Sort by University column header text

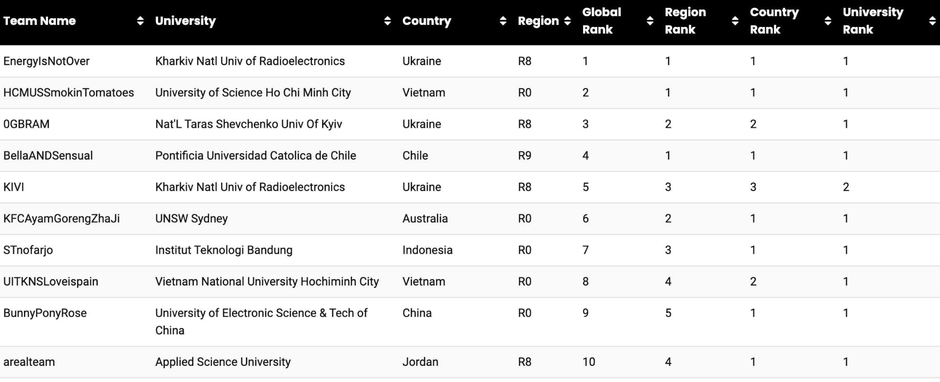pyautogui.click(x=186, y=21)
